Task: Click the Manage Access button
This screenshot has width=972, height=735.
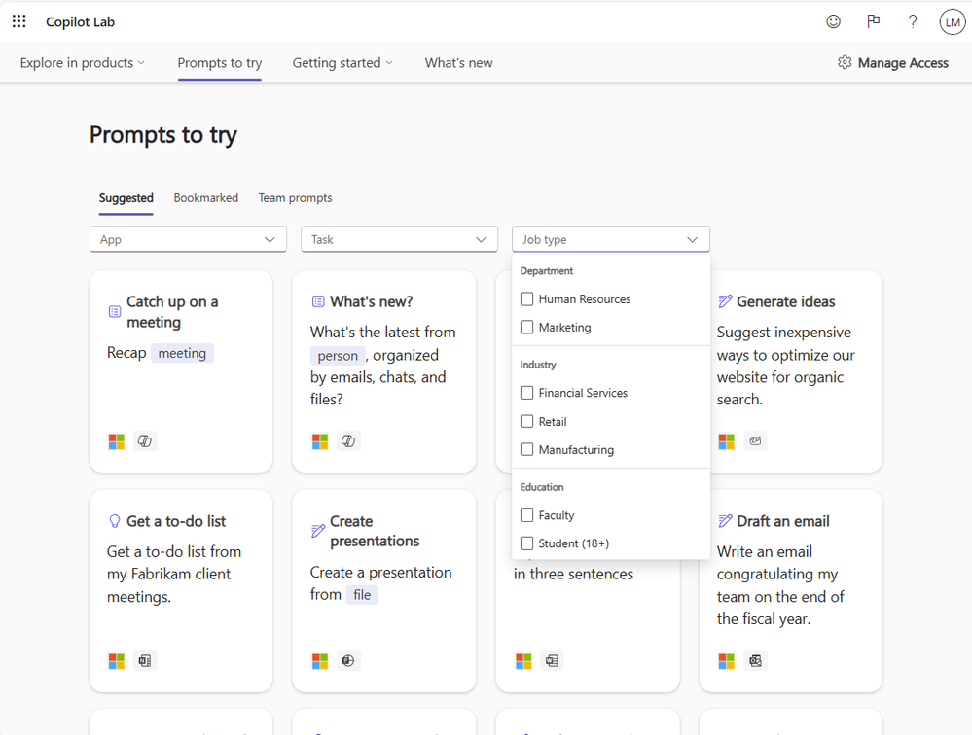Action: tap(892, 62)
